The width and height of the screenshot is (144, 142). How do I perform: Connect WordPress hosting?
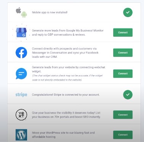coord(123,135)
